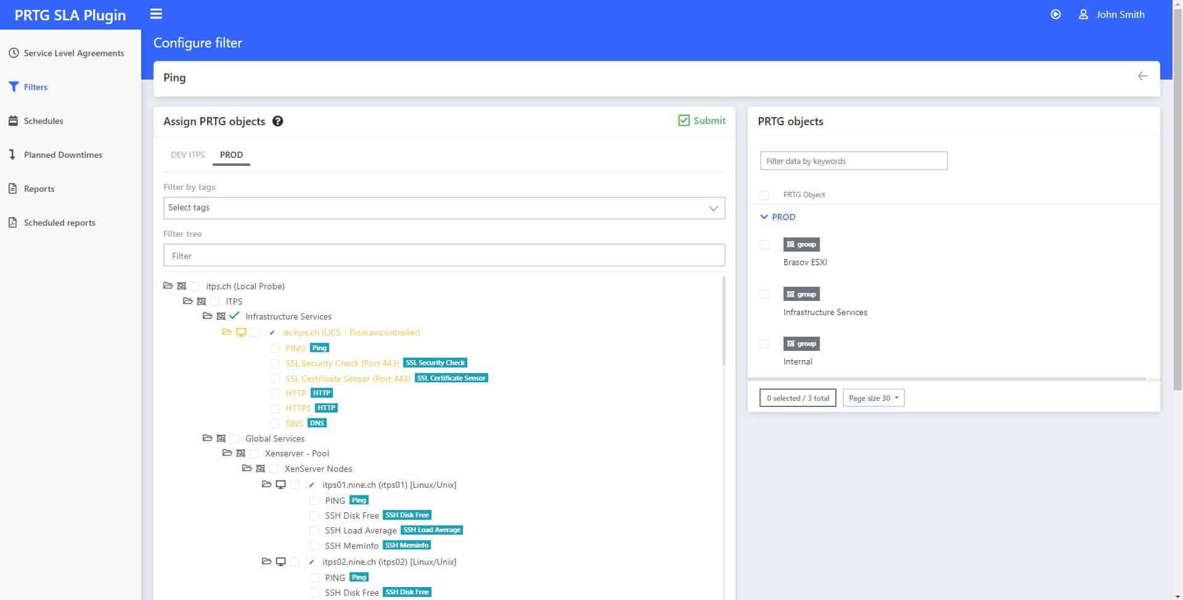Select the Brasov ESXI row checkbox
Viewport: 1183px width, 600px height.
764,245
